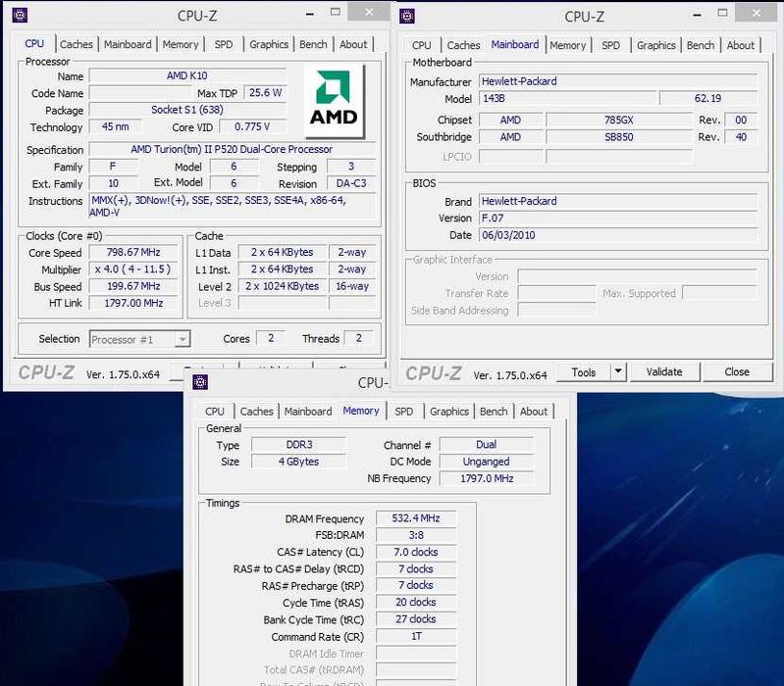Click the AMD processor logo
Image resolution: width=784 pixels, height=686 pixels.
tap(334, 101)
